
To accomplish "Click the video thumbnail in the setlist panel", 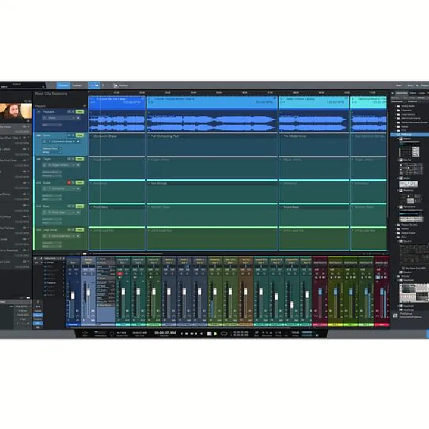I will click(x=15, y=111).
